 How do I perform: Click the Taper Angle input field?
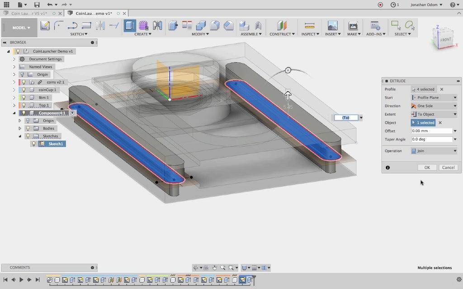click(431, 140)
